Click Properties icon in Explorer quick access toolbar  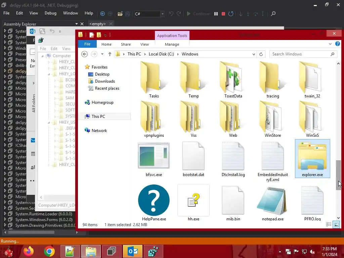(91, 35)
